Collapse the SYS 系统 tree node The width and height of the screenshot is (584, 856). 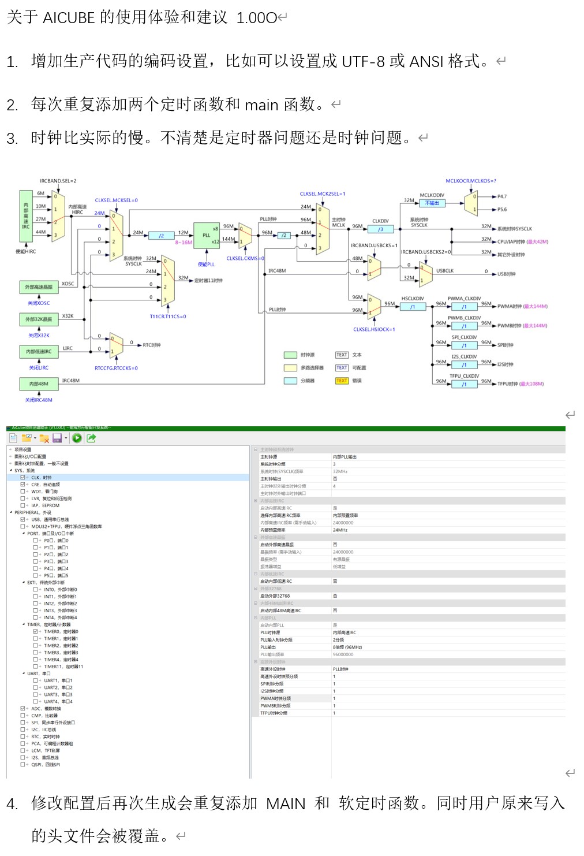[x=10, y=471]
